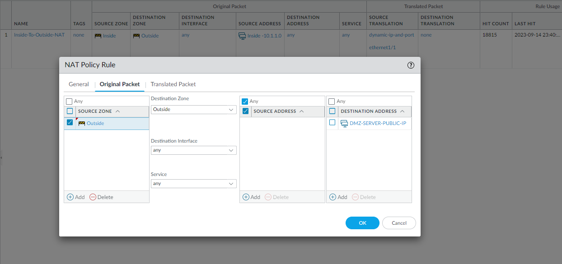Viewport: 562px width, 264px height.
Task: Click Add plus icon under Source Address
Action: (x=246, y=197)
